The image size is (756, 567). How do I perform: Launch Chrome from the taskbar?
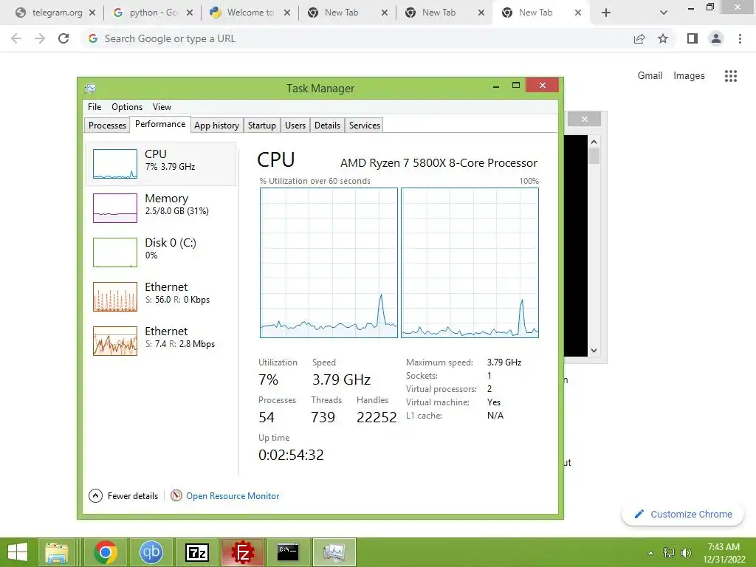click(x=106, y=552)
